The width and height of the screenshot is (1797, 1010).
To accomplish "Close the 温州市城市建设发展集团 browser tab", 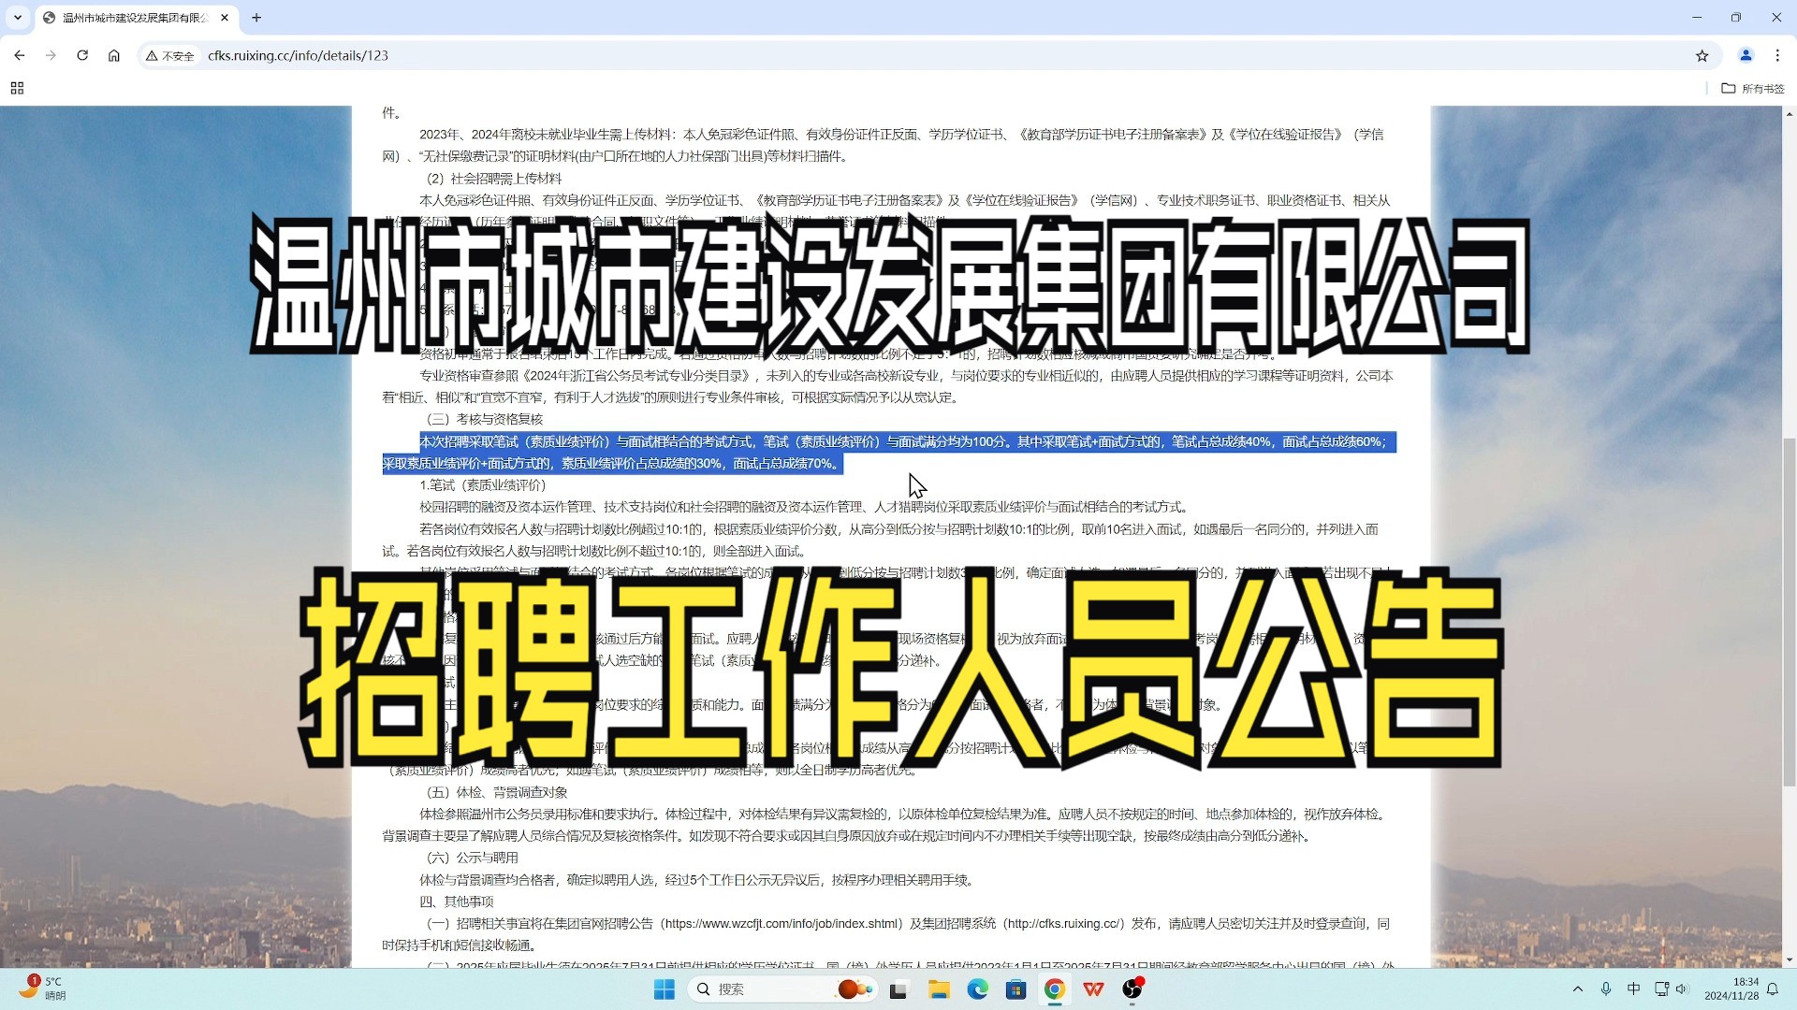I will tap(225, 18).
